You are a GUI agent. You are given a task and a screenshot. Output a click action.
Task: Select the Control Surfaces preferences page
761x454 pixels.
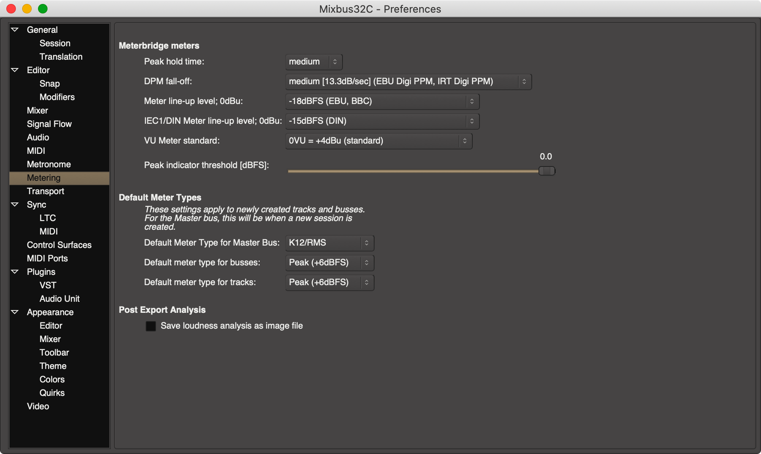tap(59, 245)
